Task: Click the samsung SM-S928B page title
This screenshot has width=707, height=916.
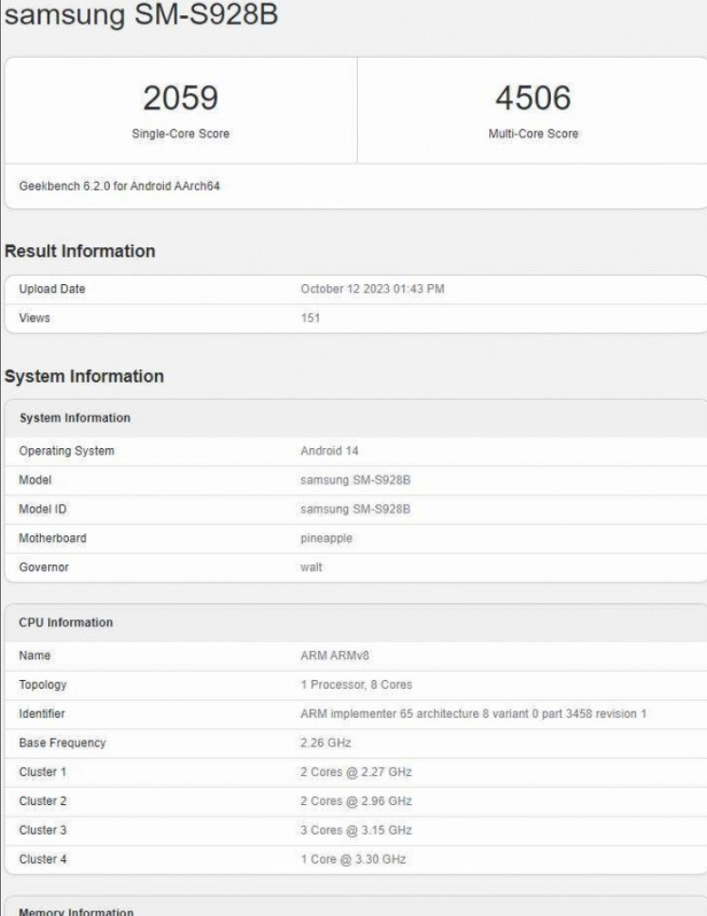Action: (141, 14)
